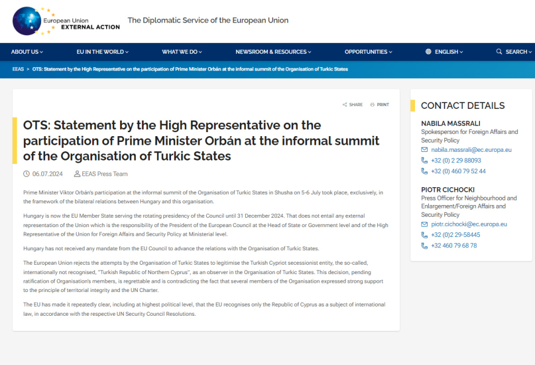535x365 pixels.
Task: Click the search magnifying glass icon
Action: pos(499,52)
